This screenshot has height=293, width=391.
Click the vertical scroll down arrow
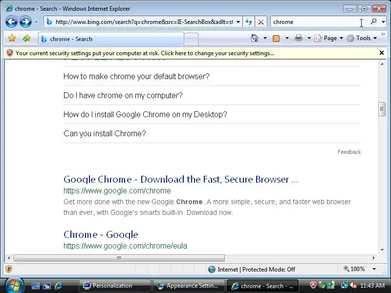[x=382, y=250]
